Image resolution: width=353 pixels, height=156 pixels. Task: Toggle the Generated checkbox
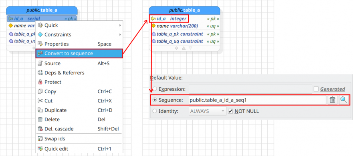[x=316, y=89]
